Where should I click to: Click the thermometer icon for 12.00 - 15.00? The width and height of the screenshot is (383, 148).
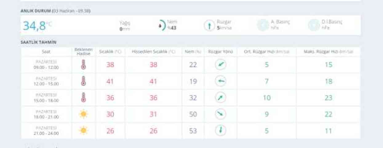(83, 81)
